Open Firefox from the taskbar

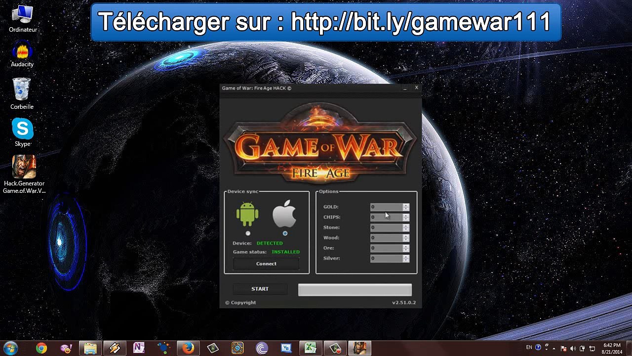coord(188,348)
